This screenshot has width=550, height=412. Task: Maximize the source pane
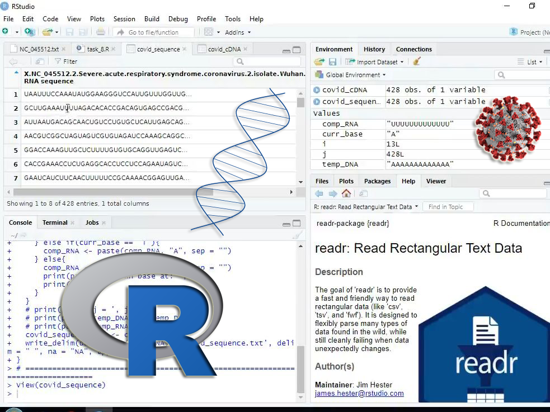(x=297, y=50)
